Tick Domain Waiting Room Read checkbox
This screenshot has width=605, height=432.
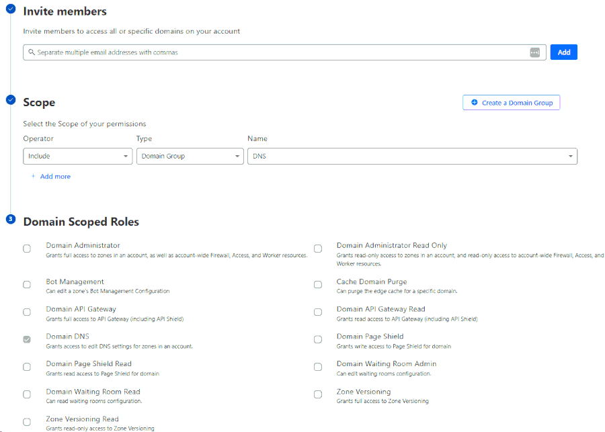[x=27, y=394]
